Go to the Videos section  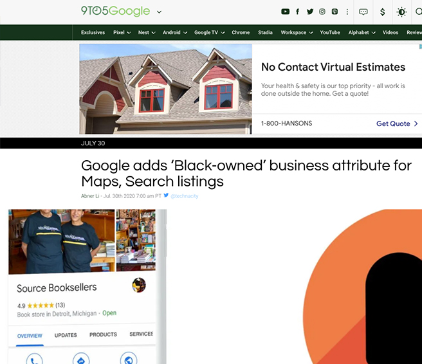pyautogui.click(x=390, y=33)
